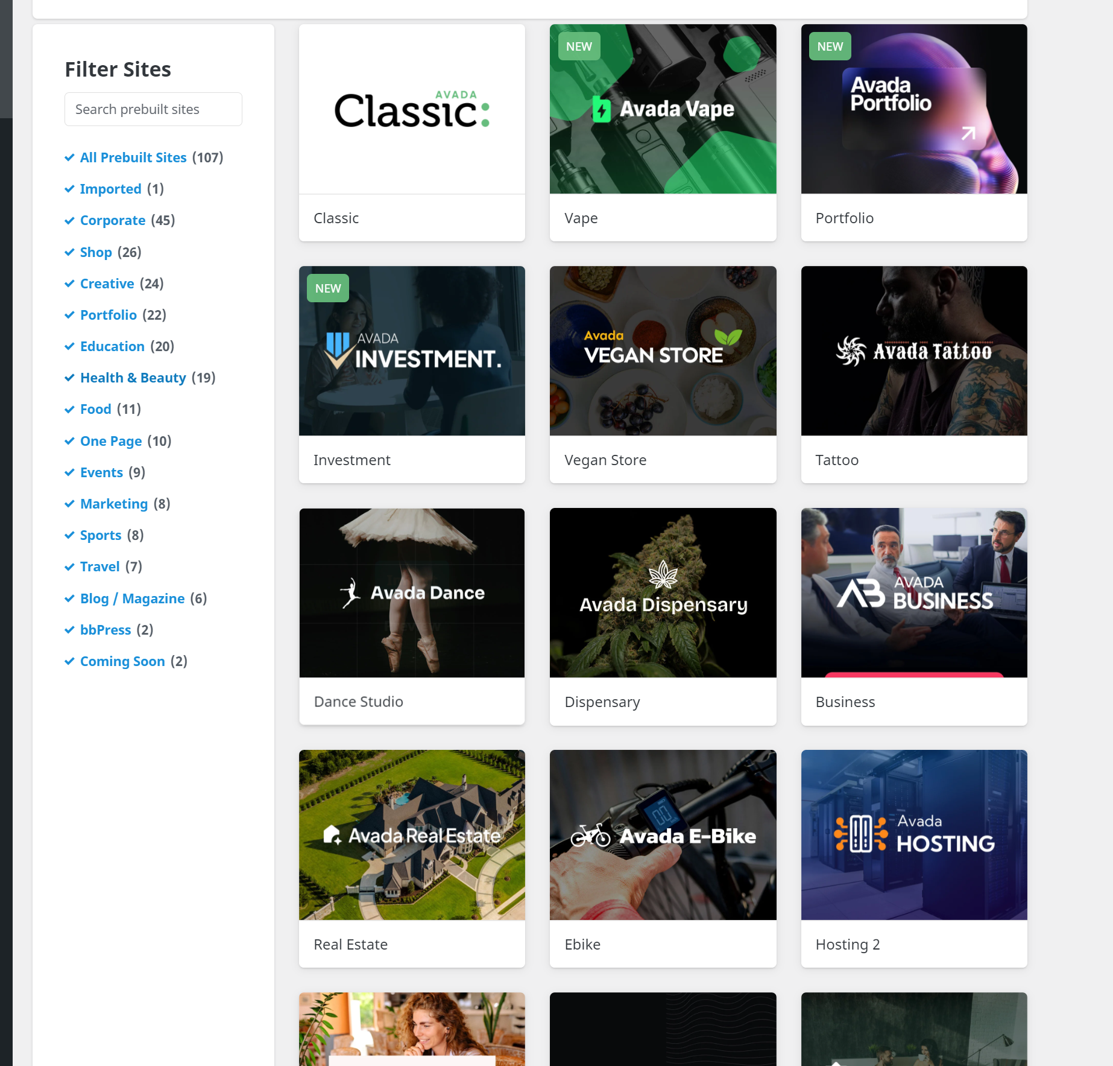Click the "Dispensary" card title

coord(602,702)
